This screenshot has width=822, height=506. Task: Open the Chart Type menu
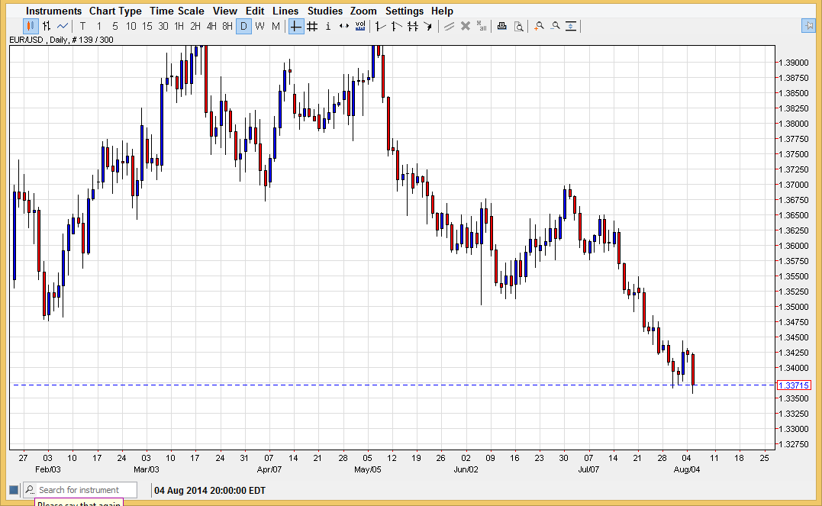pos(114,11)
